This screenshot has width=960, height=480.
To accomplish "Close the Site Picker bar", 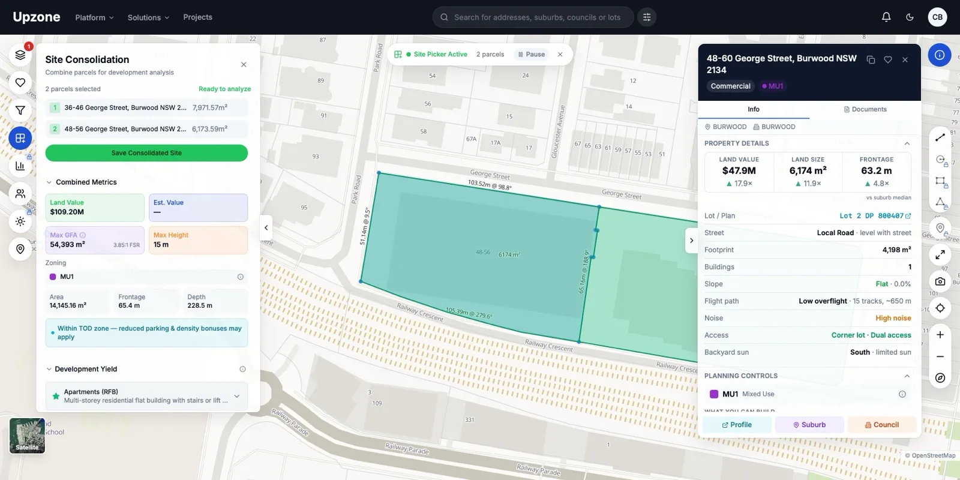I will pos(560,55).
